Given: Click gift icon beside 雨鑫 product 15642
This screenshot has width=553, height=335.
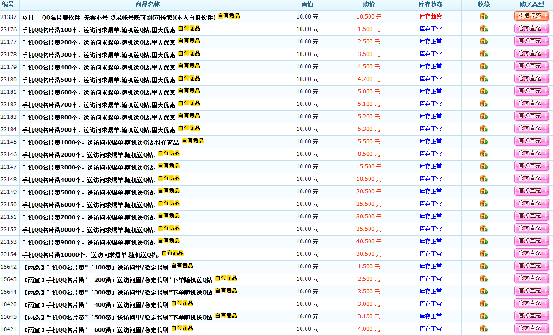Looking at the screenshot, I should pos(484,266).
